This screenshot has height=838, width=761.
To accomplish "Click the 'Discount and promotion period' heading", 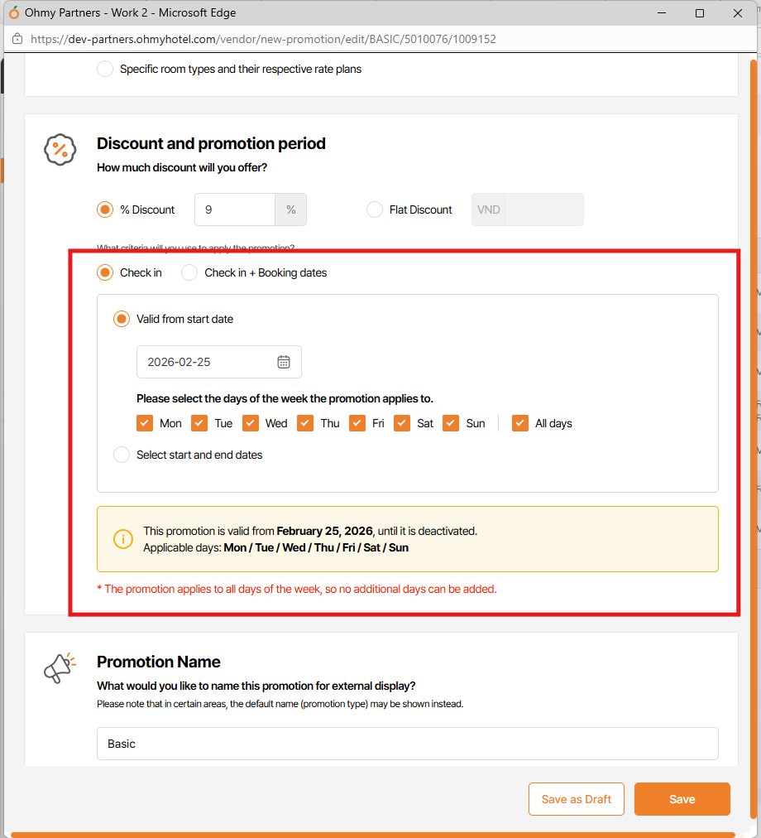I will point(211,143).
